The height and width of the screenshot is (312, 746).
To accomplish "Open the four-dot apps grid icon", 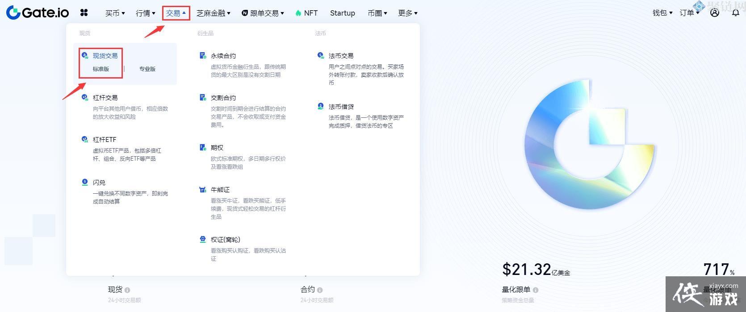I will coord(84,12).
